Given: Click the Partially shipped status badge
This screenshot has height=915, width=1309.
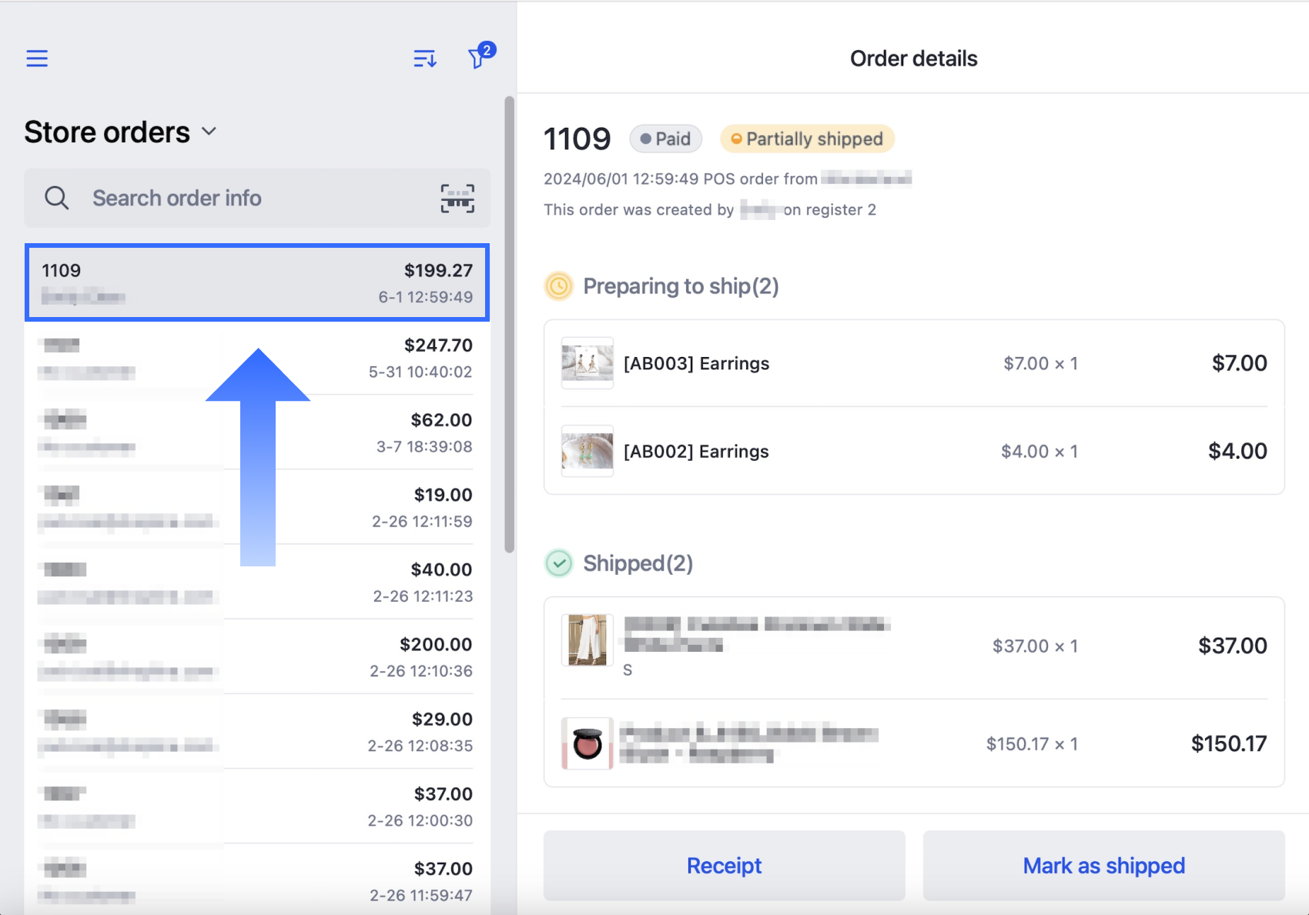Looking at the screenshot, I should (x=807, y=139).
